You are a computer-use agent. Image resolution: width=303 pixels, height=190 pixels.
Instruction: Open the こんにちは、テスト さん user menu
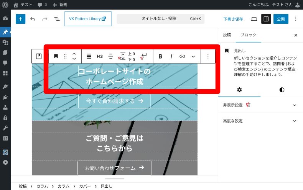[274, 5]
